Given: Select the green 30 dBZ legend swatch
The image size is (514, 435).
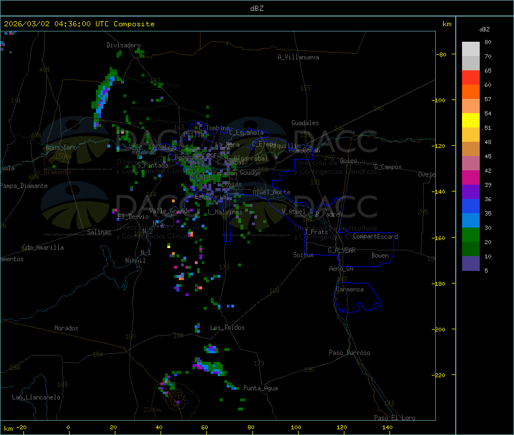Looking at the screenshot, I should tap(471, 234).
